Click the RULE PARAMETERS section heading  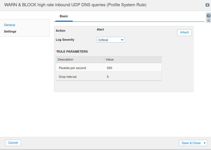[x=72, y=52]
